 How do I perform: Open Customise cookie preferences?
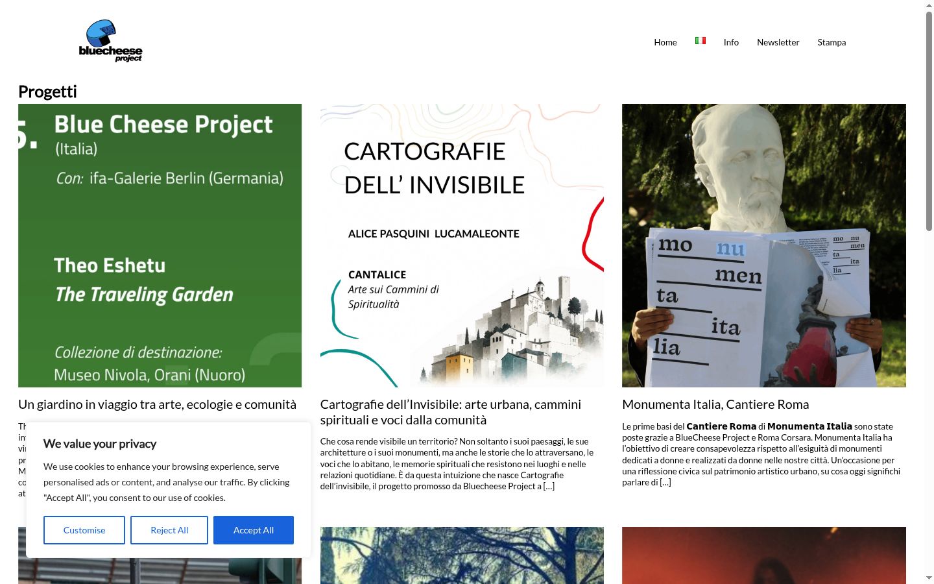(84, 530)
